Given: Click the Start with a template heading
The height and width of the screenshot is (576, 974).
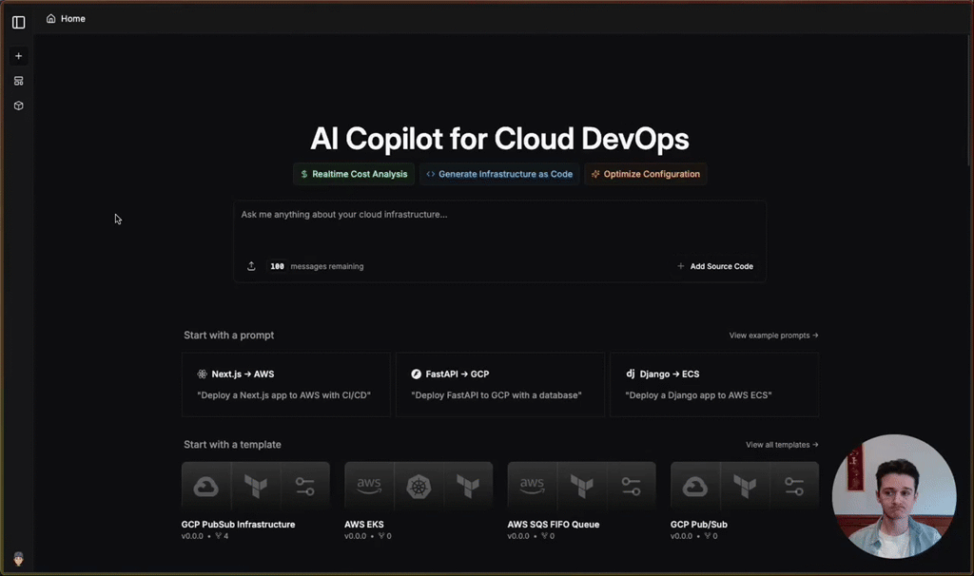Looking at the screenshot, I should coord(232,445).
